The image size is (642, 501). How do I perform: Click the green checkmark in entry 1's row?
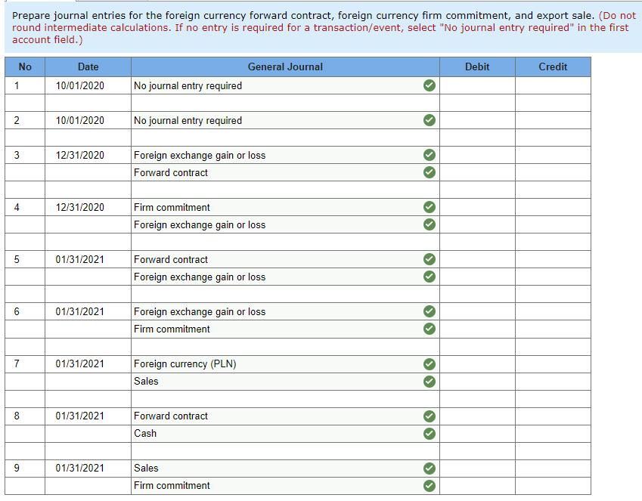(x=429, y=85)
